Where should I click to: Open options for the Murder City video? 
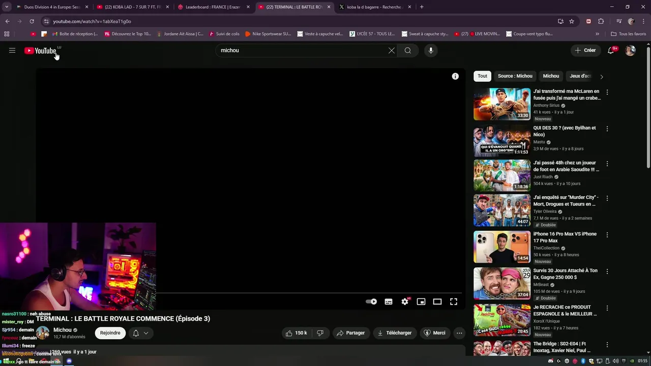coord(607,198)
